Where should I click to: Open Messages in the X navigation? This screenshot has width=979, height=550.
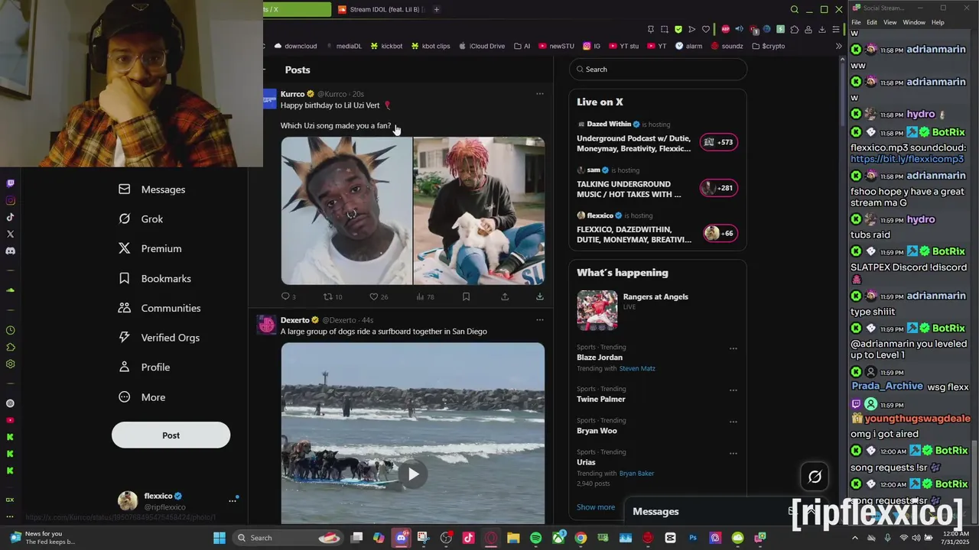pos(151,189)
